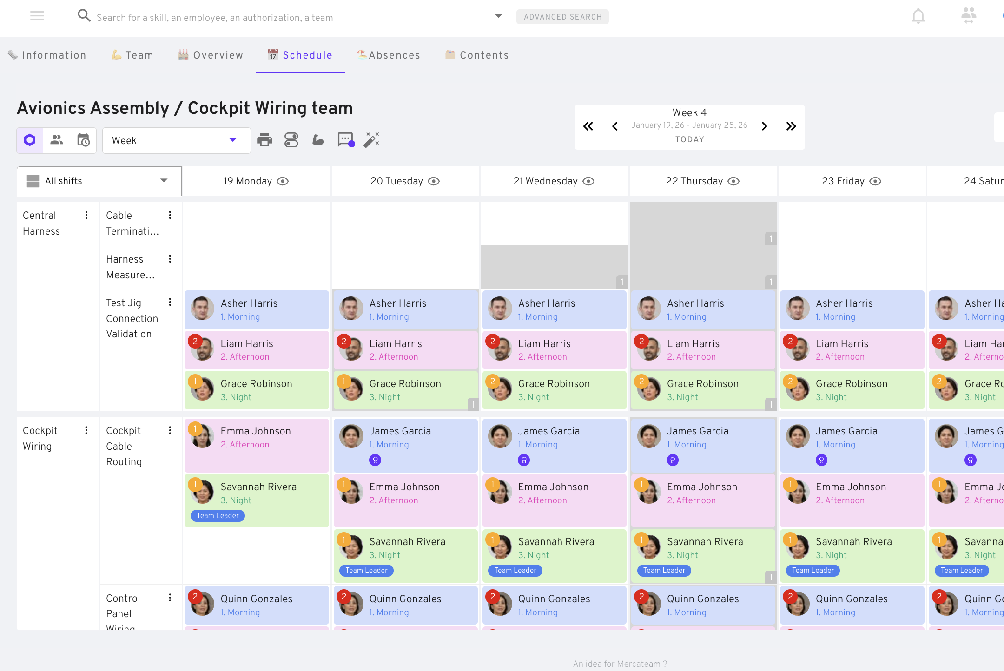Screen dimensions: 1004x671
Task: Open the hamburger menu
Action: click(37, 16)
